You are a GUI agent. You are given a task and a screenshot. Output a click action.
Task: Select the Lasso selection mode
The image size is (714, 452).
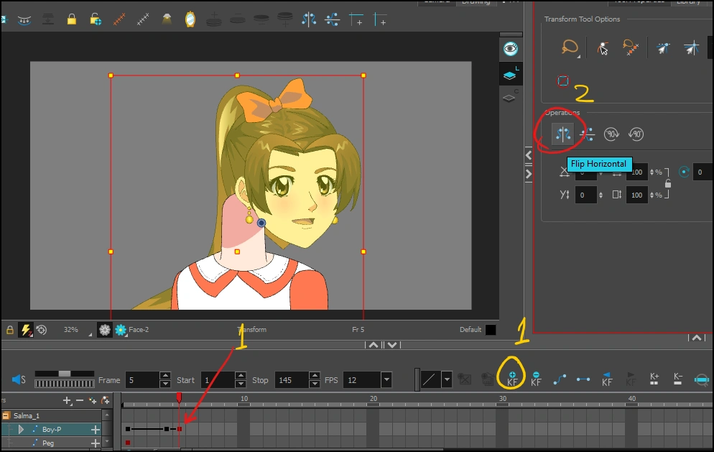point(570,47)
